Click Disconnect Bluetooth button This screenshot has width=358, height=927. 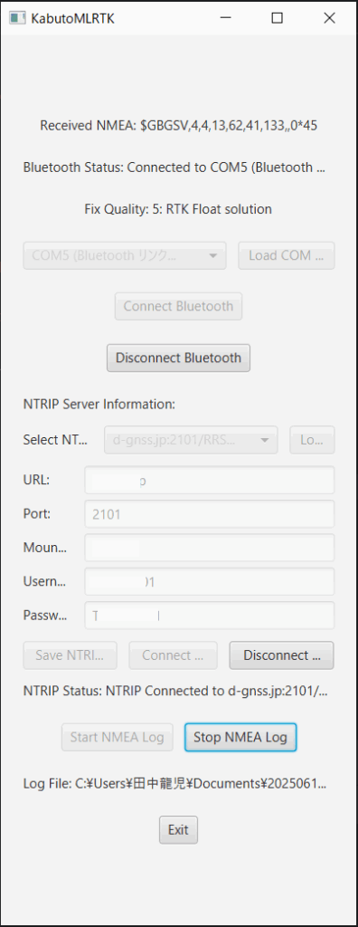click(x=178, y=358)
